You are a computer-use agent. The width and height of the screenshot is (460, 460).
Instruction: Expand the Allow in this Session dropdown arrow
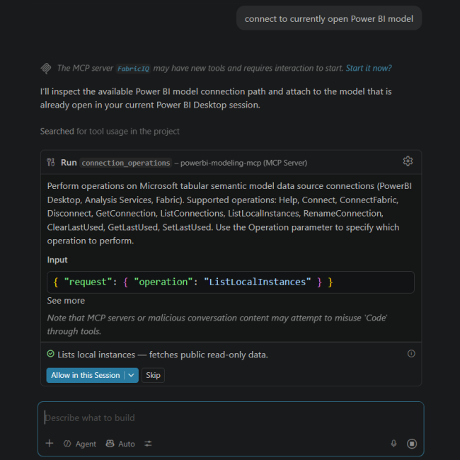[131, 375]
